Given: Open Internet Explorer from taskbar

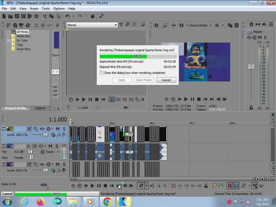Looking at the screenshot, I should pos(24,202).
